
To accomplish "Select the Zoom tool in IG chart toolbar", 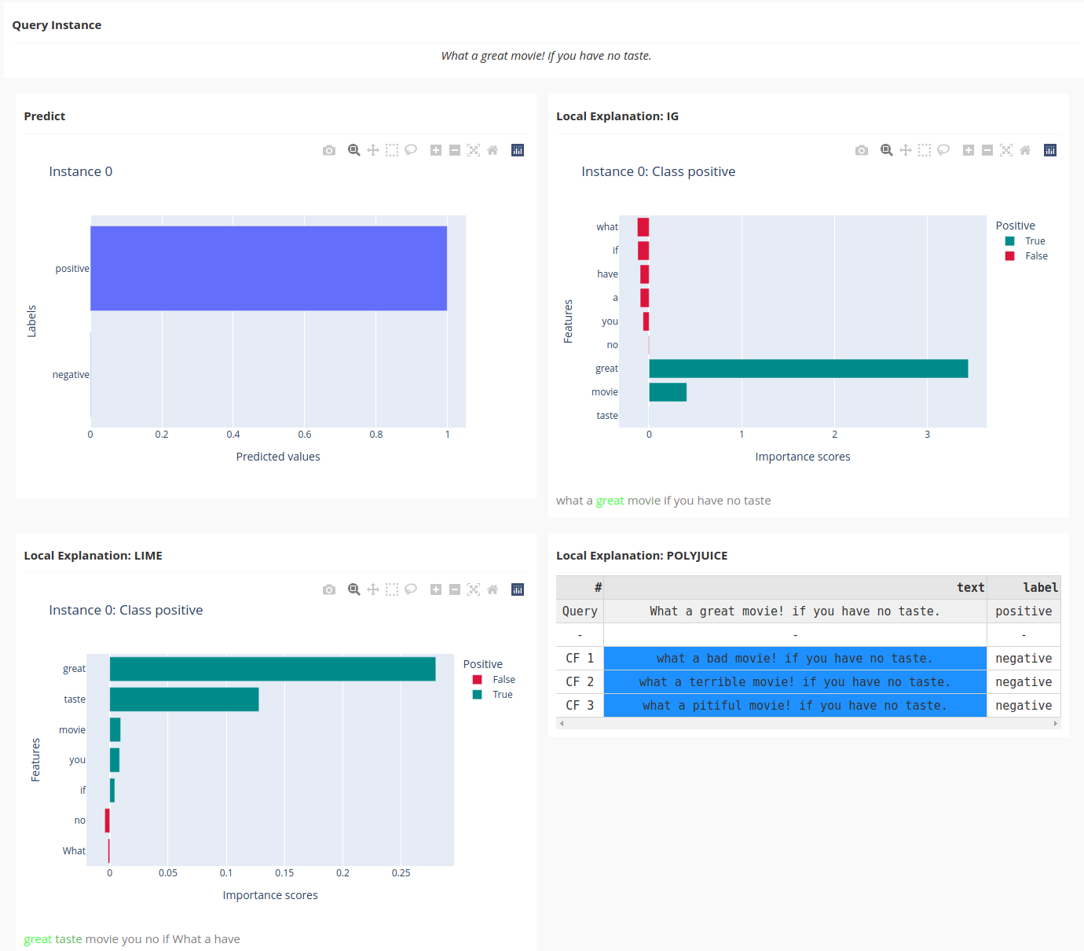I will (887, 150).
